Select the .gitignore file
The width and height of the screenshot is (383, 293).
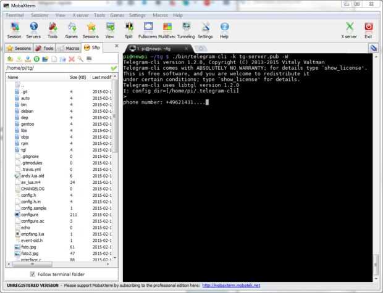pos(30,157)
